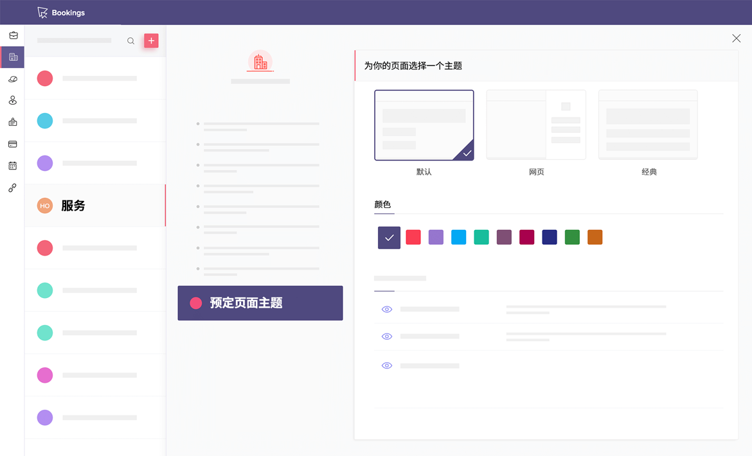Select the building icon in the sidebar
This screenshot has height=456, width=752.
tap(13, 57)
